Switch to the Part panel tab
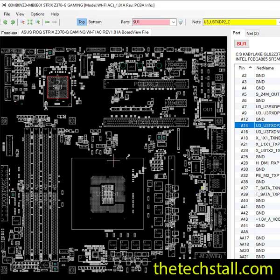 point(236,33)
